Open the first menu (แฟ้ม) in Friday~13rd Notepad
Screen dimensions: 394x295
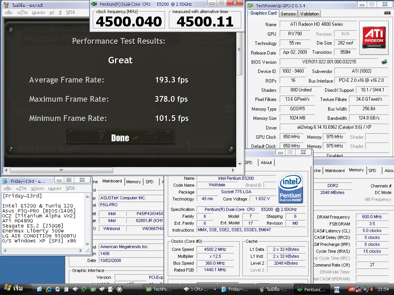click(8, 188)
